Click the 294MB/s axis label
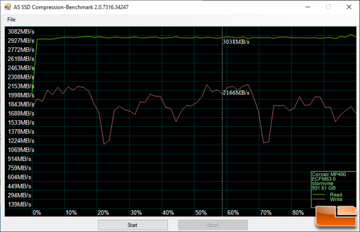Image resolution: width=360 pixels, height=232 pixels. pyautogui.click(x=20, y=196)
